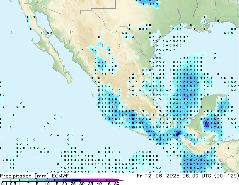Click the "(00+129)" forecast offset text

[227, 176]
